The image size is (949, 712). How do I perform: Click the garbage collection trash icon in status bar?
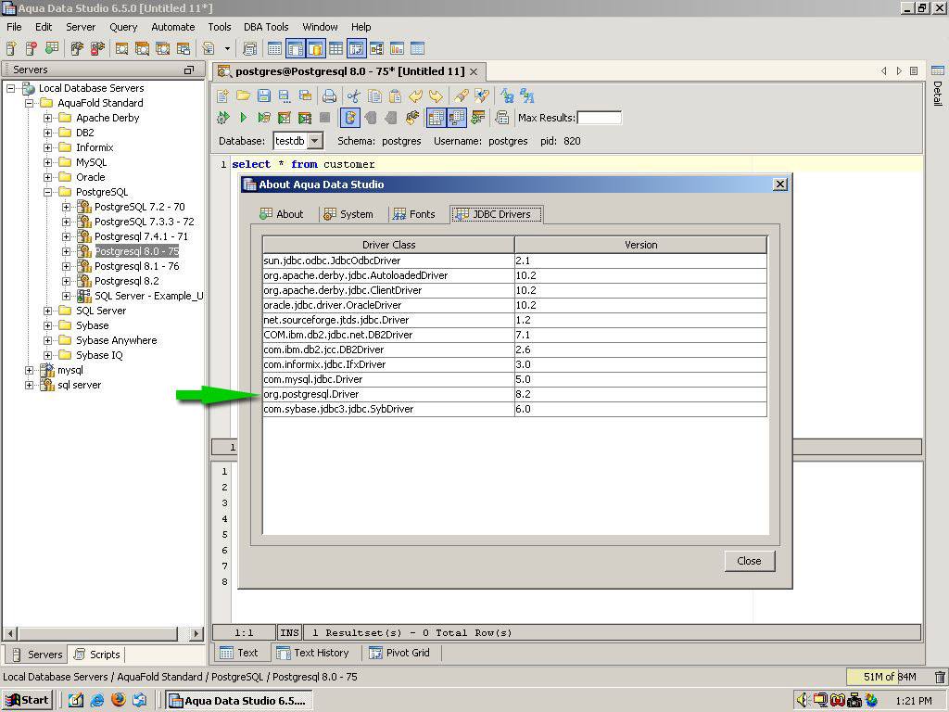(x=940, y=677)
